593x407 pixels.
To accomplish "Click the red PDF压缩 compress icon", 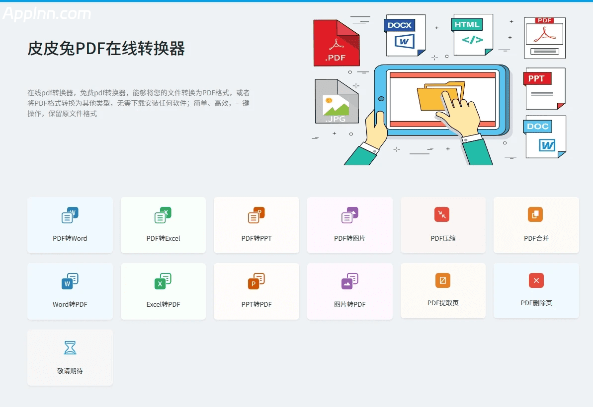I will [442, 214].
